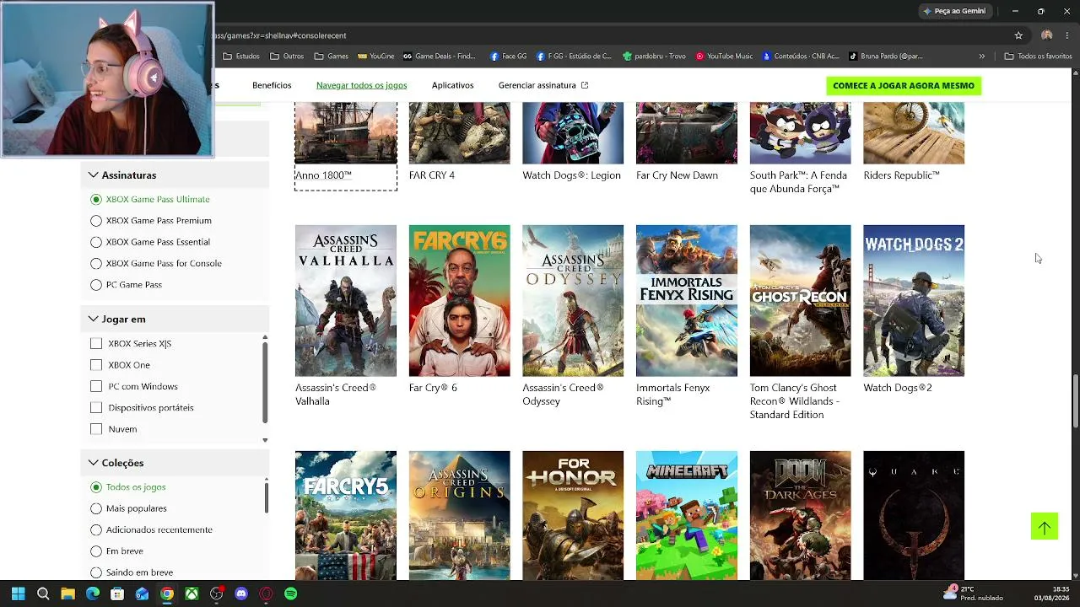1080x607 pixels.
Task: Open the Watch Dogs 2 cover art
Action: (914, 301)
